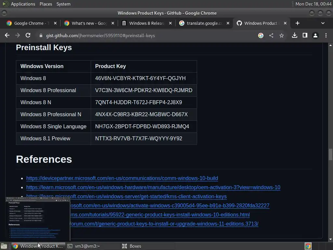This screenshot has width=333, height=250.
Task: Click the page vertical scrollbar thumb
Action: 330,155
